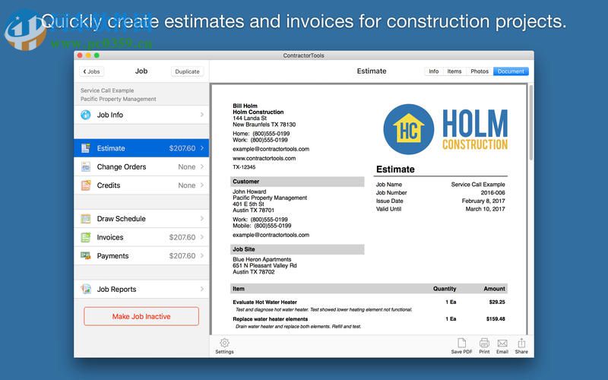Click Evaluate Hot Water Heater item

(264, 302)
